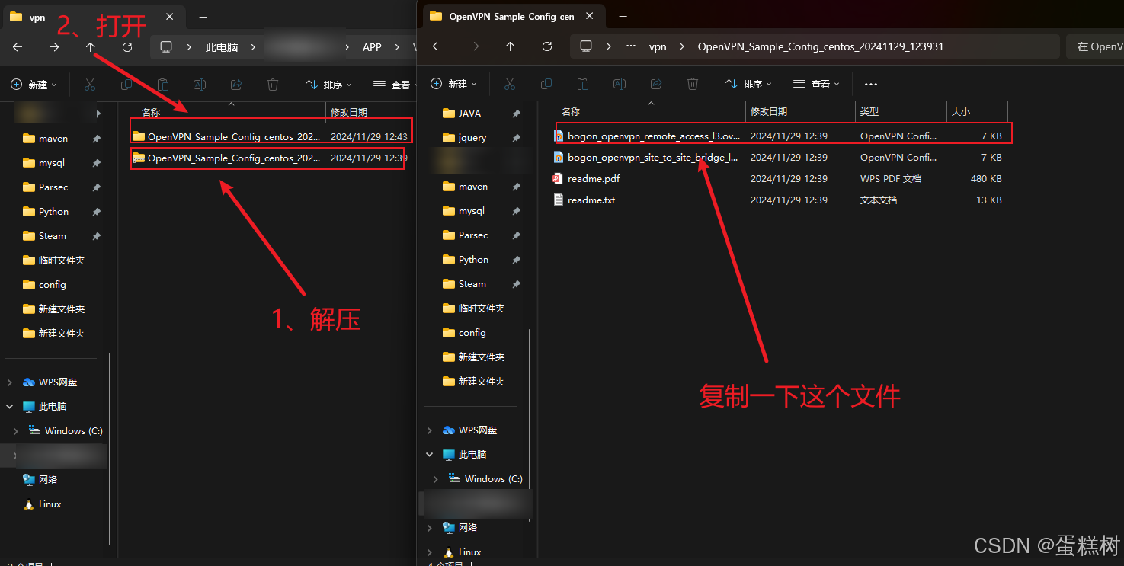Viewport: 1124px width, 566px height.
Task: Select readme.pdf file
Action: 780,179
